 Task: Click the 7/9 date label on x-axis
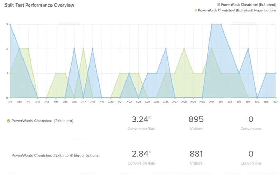click(x=10, y=102)
